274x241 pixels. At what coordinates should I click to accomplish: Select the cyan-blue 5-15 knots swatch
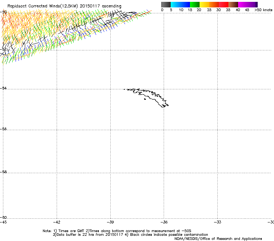click(x=180, y=4)
